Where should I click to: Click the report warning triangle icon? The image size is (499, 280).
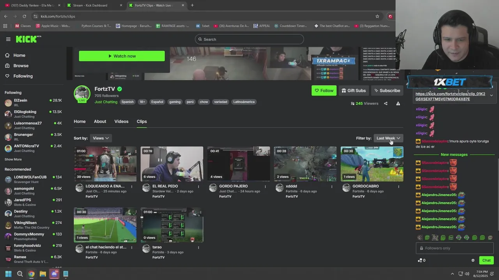click(398, 103)
